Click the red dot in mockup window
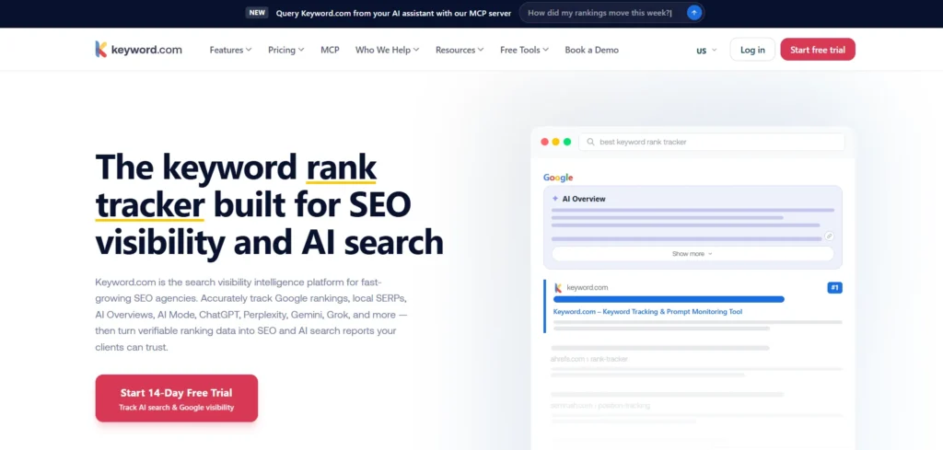The height and width of the screenshot is (450, 943). click(x=544, y=142)
